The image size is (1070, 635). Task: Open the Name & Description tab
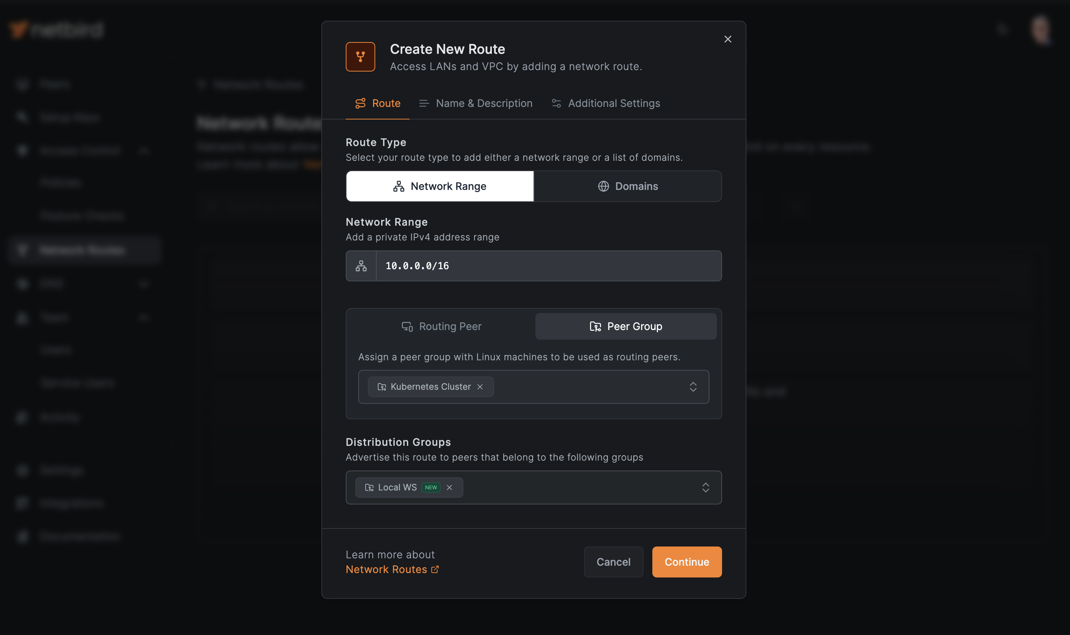(476, 103)
